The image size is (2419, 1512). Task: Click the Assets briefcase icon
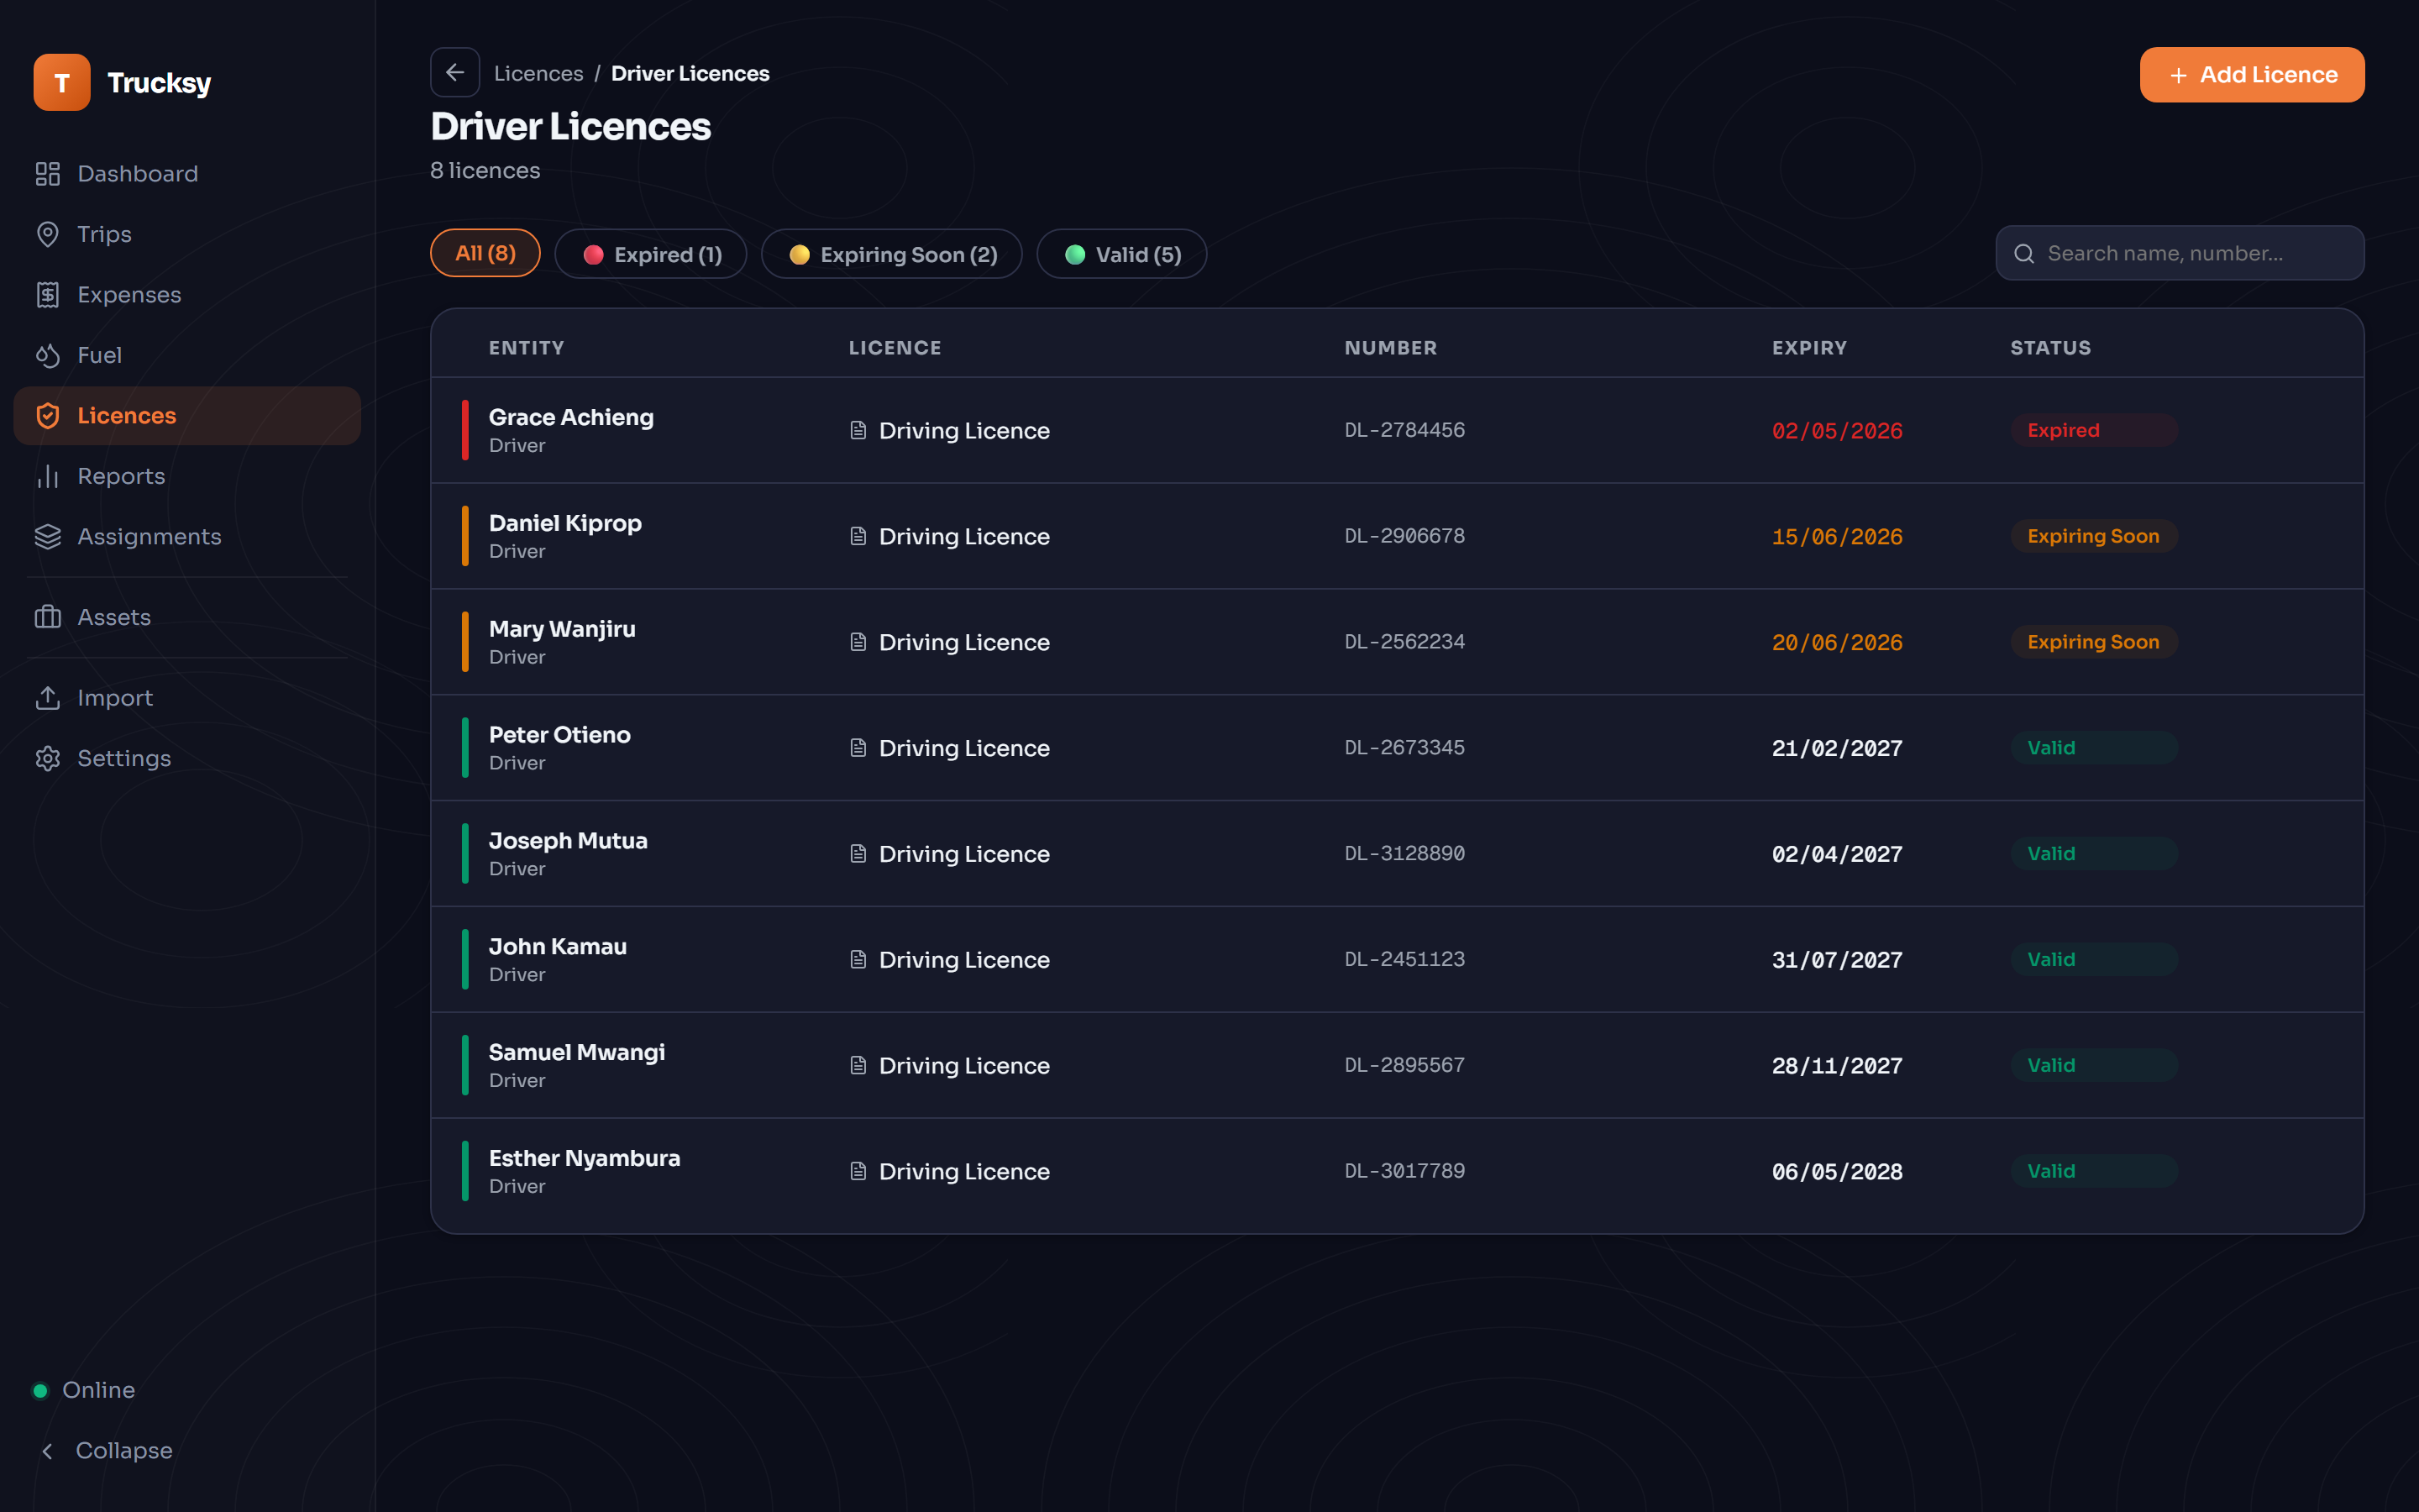(48, 617)
